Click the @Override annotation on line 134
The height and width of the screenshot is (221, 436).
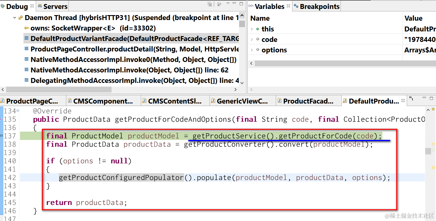52,111
